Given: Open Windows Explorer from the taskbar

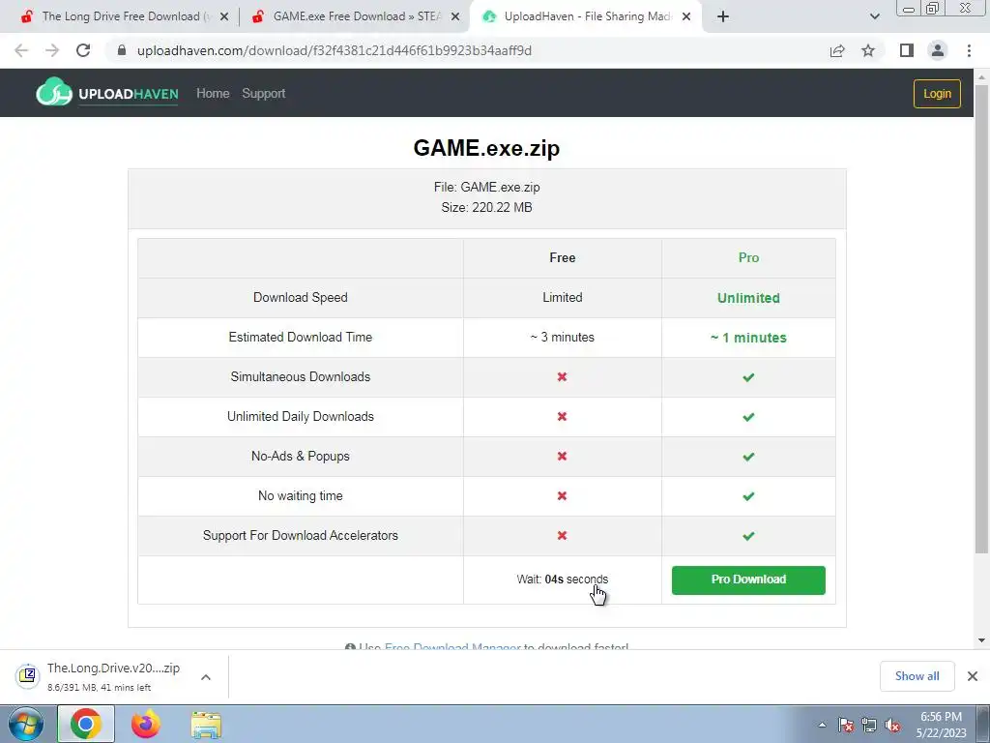Looking at the screenshot, I should tap(206, 724).
